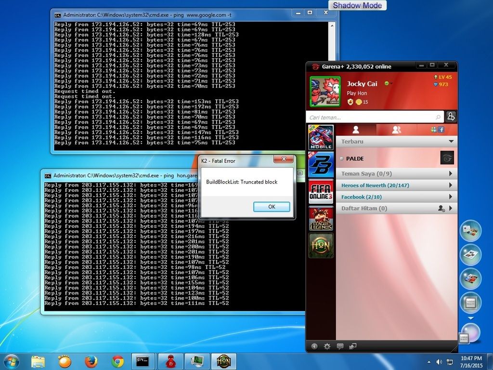
Task: Click the first 'Request timed out.' line
Action: click(85, 91)
